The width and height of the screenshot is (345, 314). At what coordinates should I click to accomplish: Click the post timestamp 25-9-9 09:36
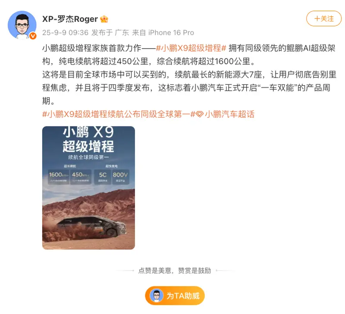[65, 33]
